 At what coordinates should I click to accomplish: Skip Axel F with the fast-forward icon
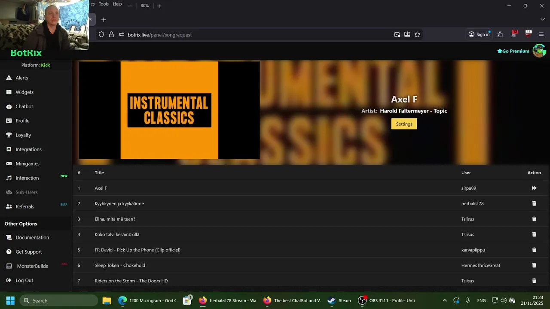coord(534,188)
